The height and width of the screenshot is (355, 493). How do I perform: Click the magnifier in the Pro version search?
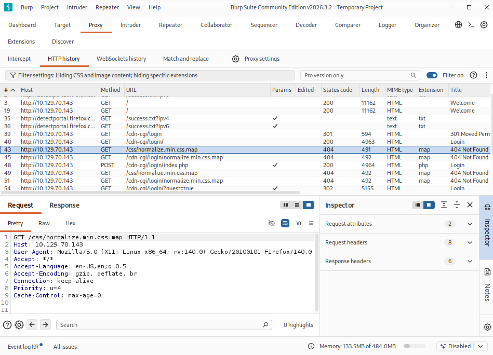414,75
